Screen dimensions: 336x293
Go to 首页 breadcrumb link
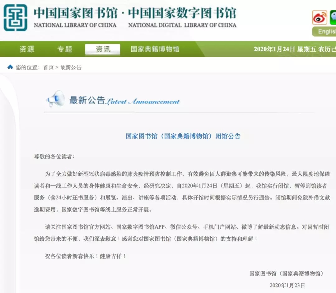click(x=49, y=67)
